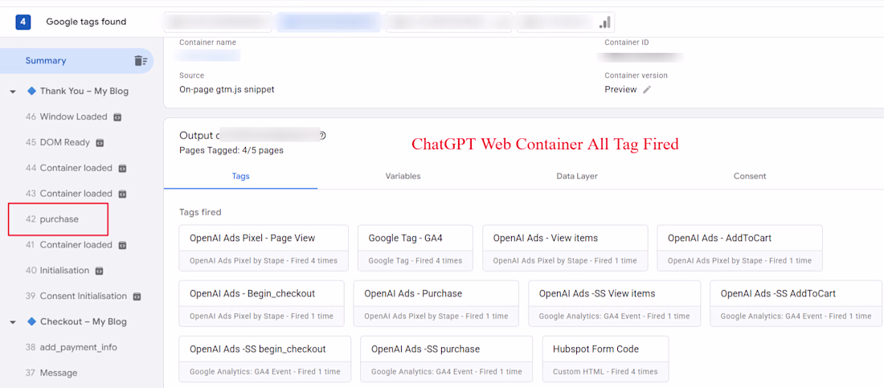Open the OpenAI Ads -SS View items tag

[615, 304]
